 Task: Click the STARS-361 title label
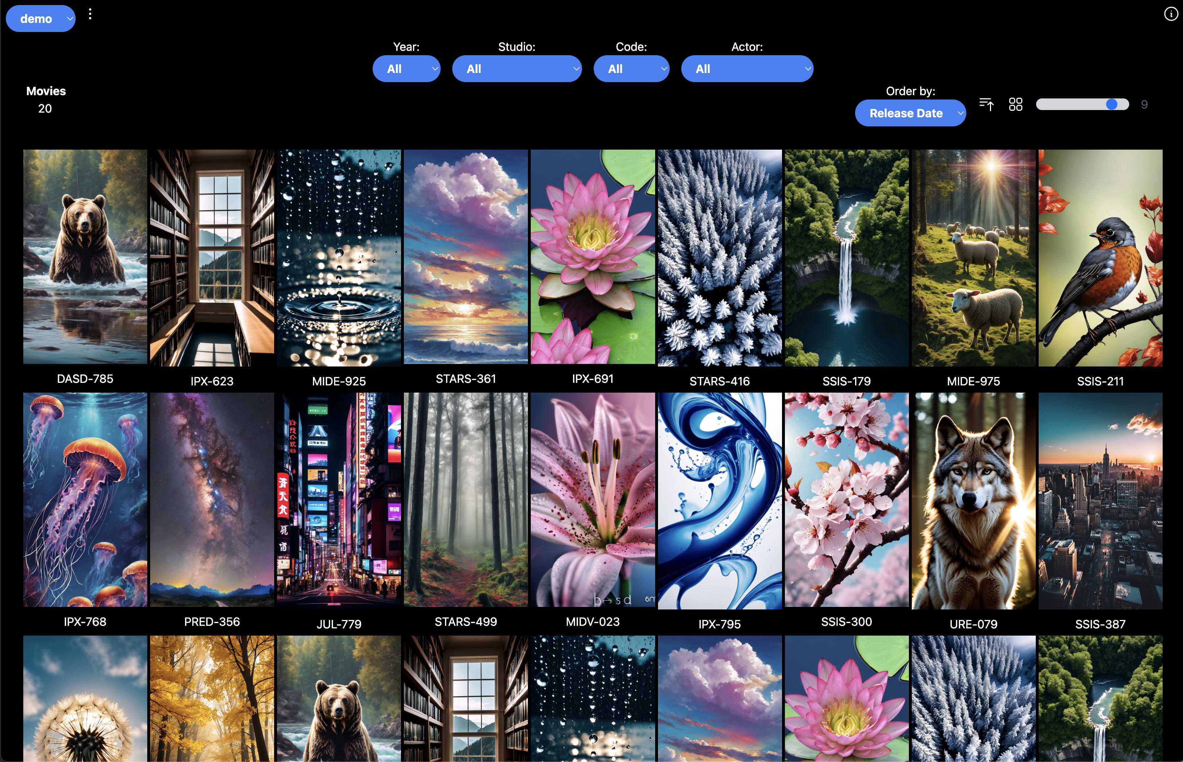(x=465, y=379)
